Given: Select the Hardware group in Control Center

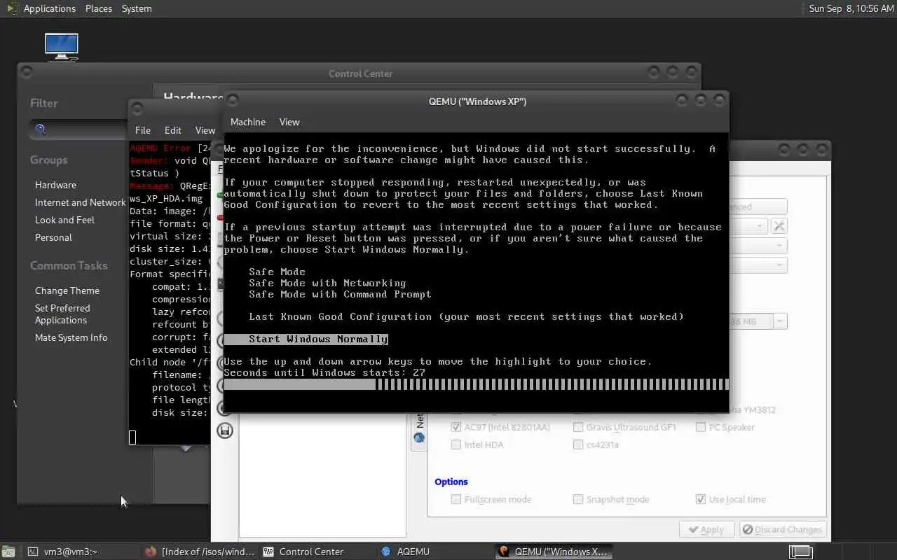Looking at the screenshot, I should 55,185.
